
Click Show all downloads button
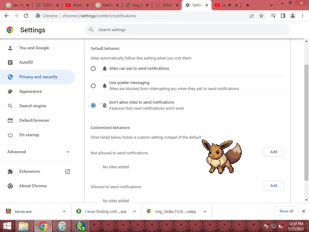pyautogui.click(x=286, y=211)
